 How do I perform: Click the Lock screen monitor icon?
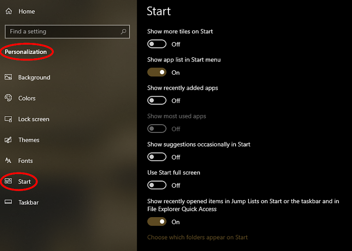[x=8, y=119]
